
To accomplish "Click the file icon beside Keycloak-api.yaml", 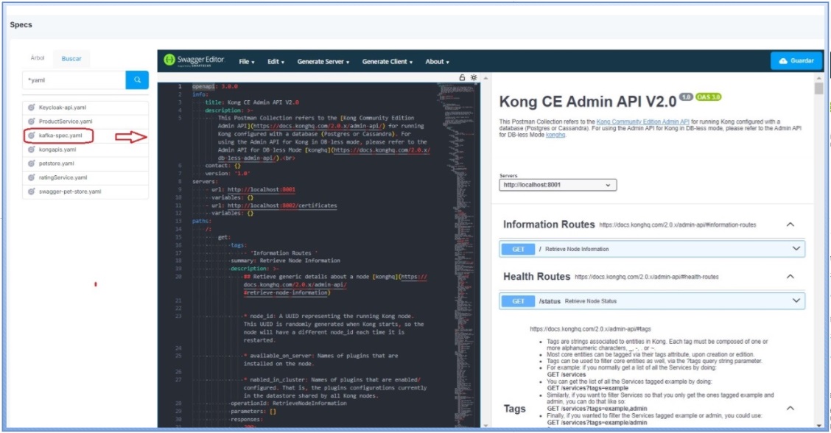I will [x=32, y=108].
